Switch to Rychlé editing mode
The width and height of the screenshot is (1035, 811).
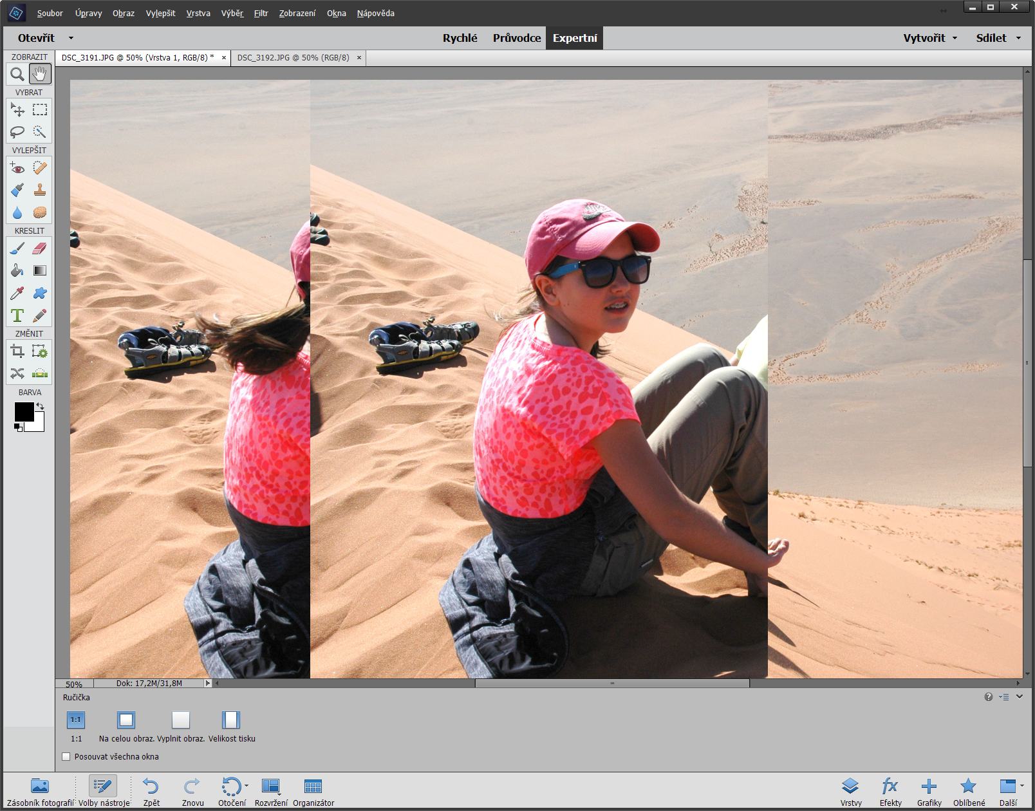(x=460, y=38)
